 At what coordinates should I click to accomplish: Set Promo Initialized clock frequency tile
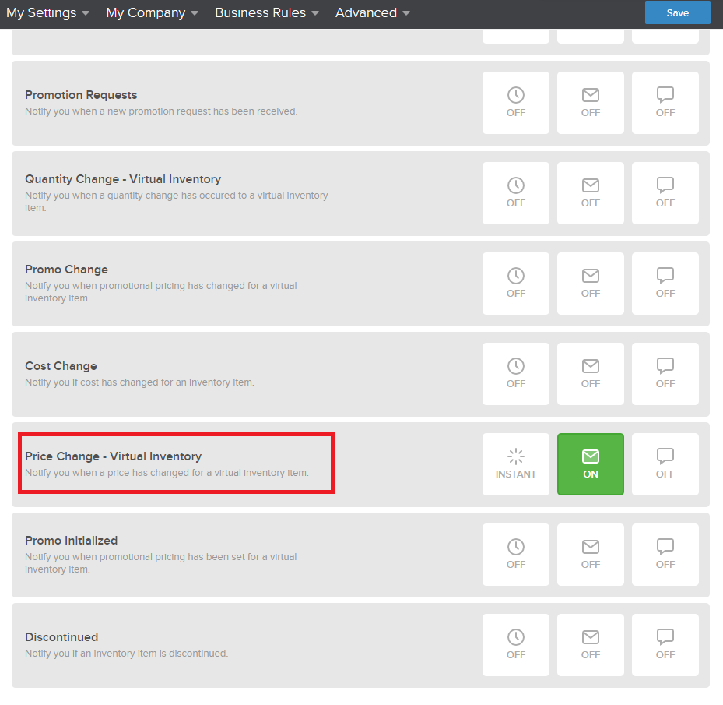pyautogui.click(x=515, y=555)
